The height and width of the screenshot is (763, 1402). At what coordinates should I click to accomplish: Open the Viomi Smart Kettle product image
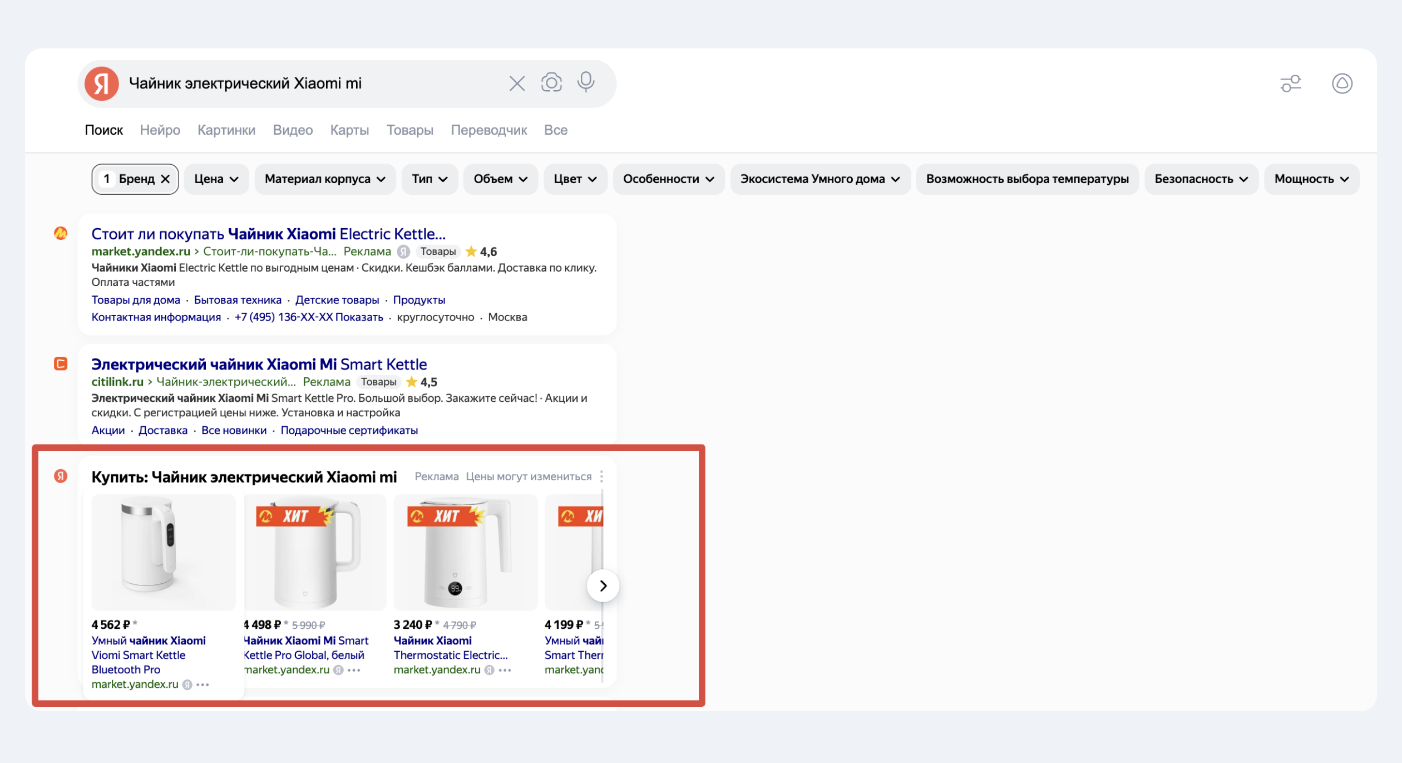click(164, 552)
